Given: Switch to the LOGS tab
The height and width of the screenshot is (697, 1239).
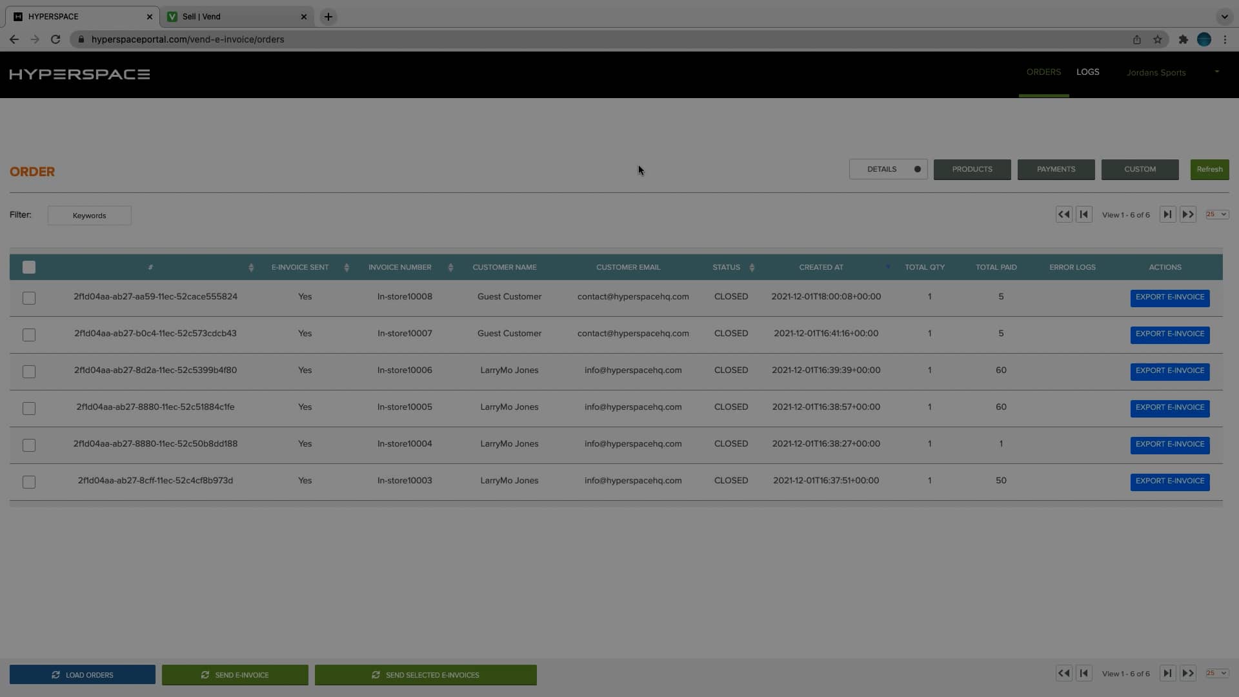Looking at the screenshot, I should tap(1087, 72).
